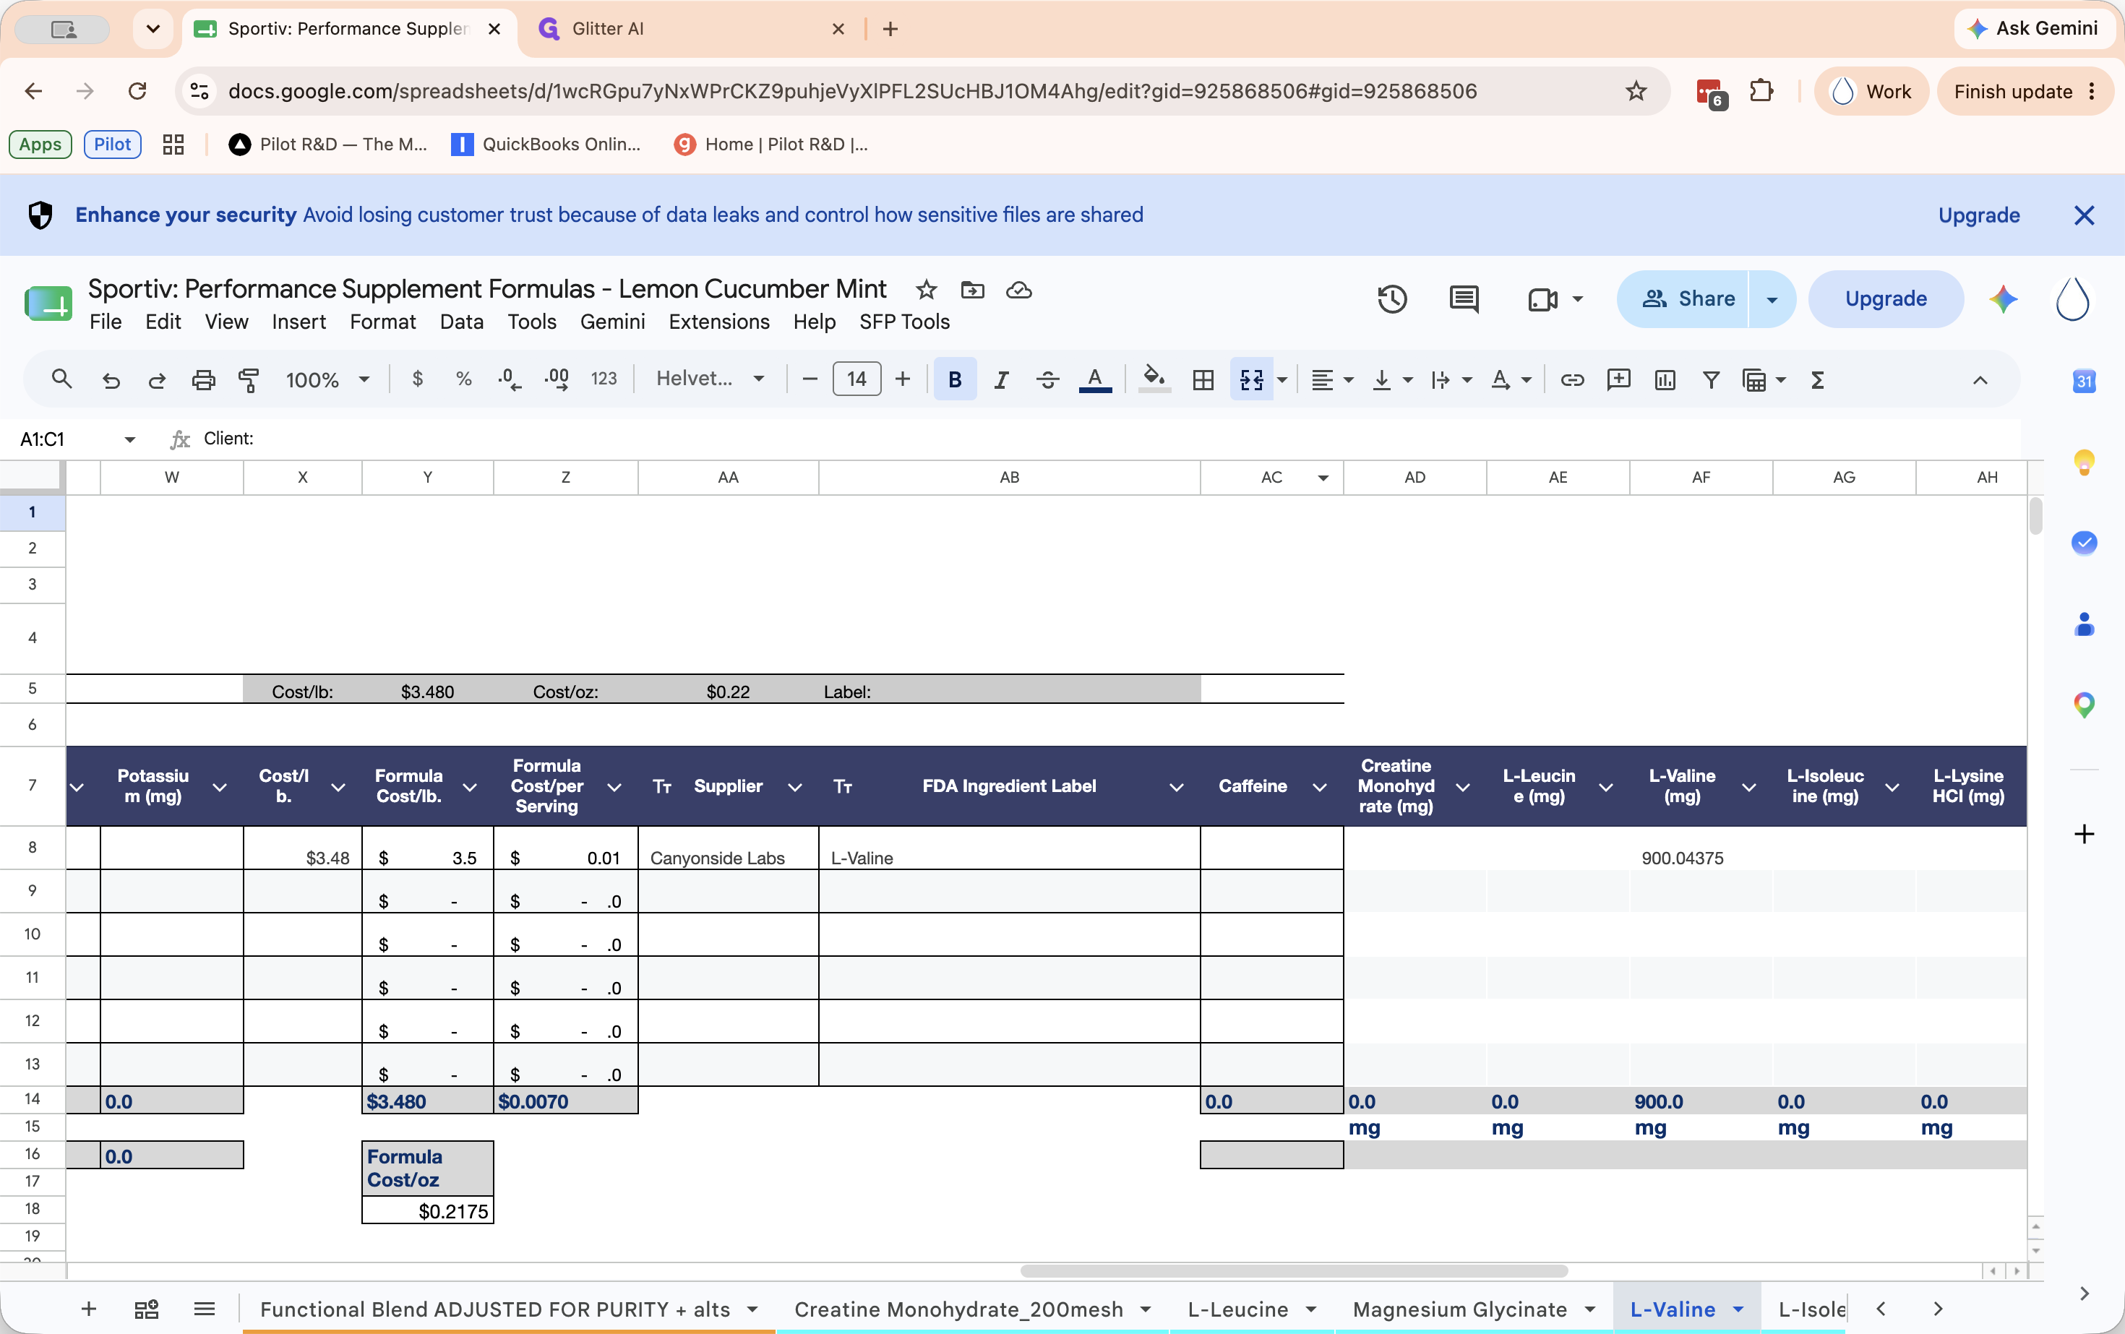Click font size input field
The image size is (2125, 1334).
coord(856,379)
